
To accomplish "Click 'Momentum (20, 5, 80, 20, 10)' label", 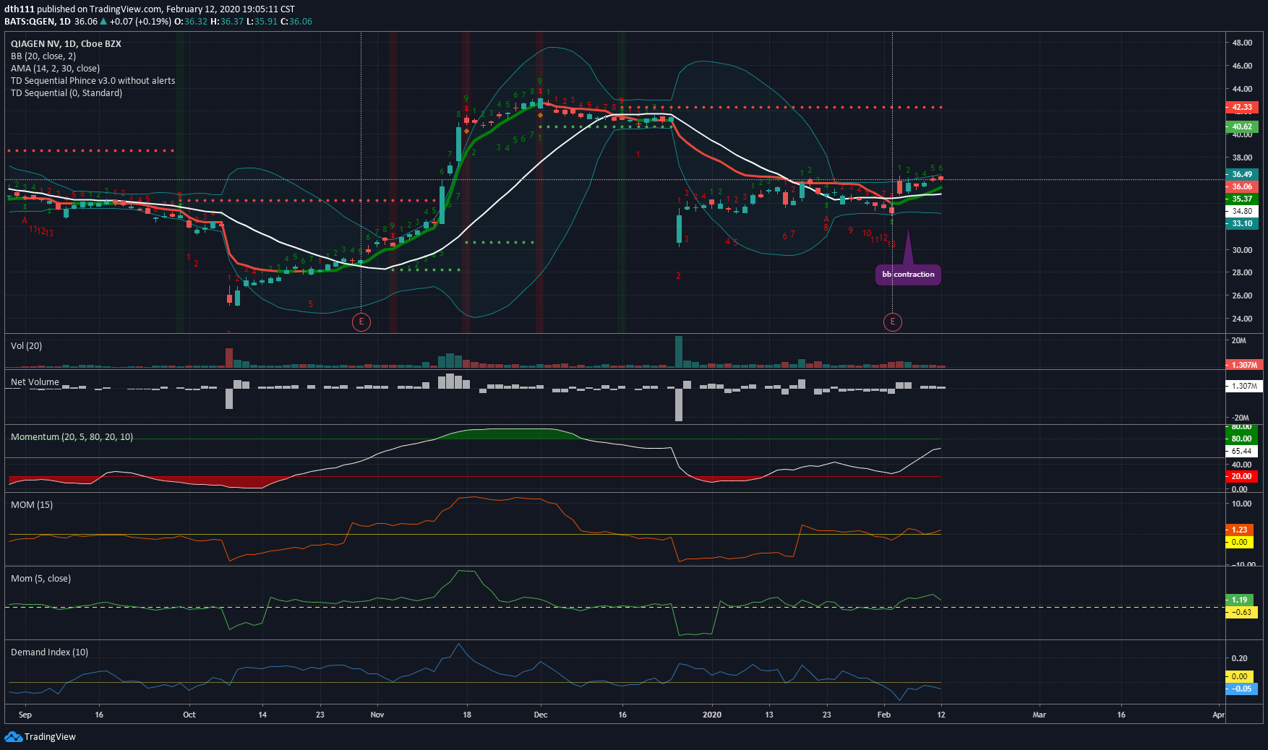I will (72, 437).
